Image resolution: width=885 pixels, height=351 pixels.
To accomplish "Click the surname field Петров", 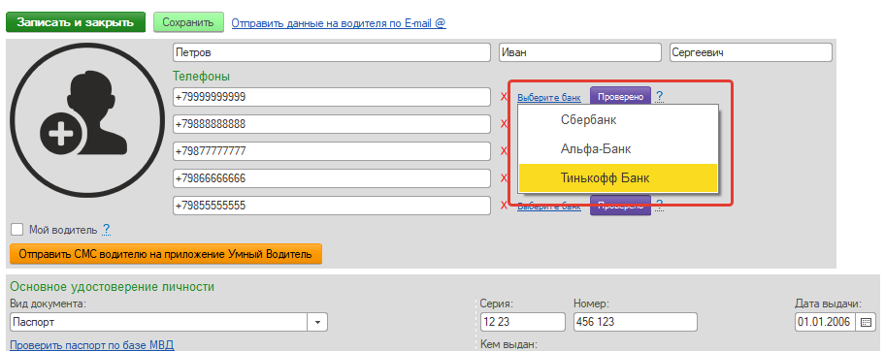I will point(332,53).
